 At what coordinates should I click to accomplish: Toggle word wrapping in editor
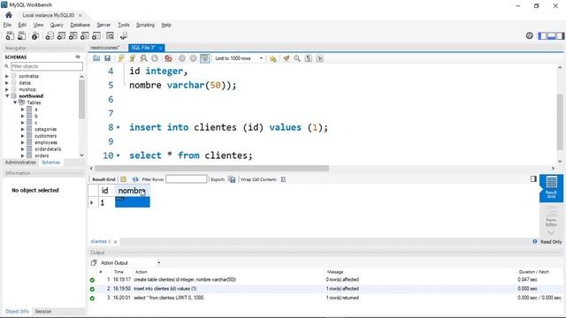coord(319,58)
